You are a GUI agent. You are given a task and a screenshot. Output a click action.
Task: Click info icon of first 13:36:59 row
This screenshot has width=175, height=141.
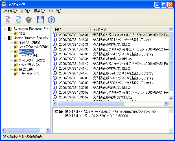click(x=55, y=92)
